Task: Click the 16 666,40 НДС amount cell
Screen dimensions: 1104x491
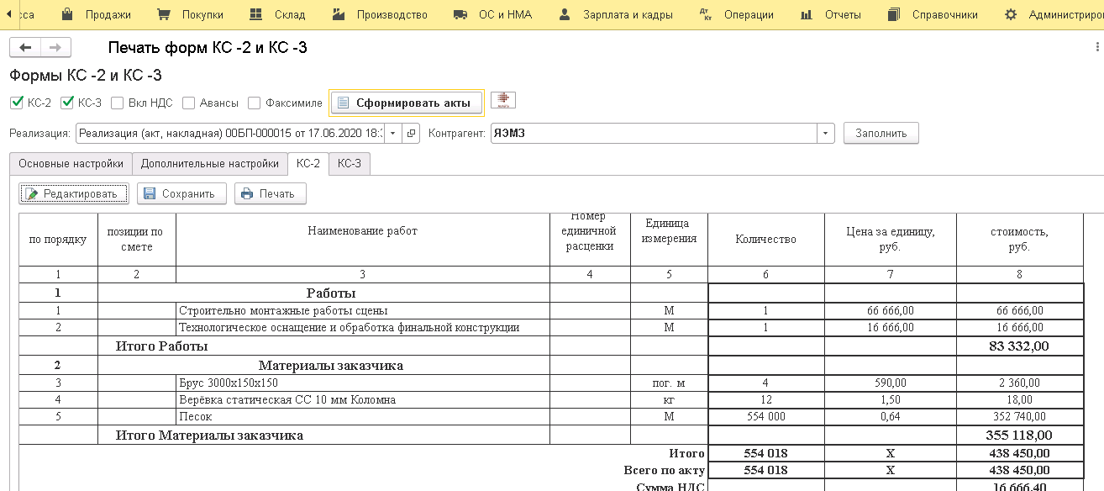Action: pos(1020,485)
